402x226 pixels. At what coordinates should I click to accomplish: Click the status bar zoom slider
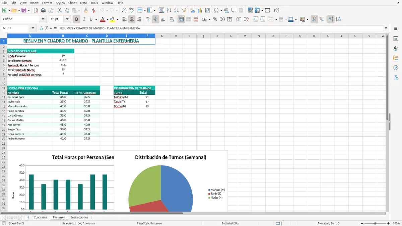point(376,223)
